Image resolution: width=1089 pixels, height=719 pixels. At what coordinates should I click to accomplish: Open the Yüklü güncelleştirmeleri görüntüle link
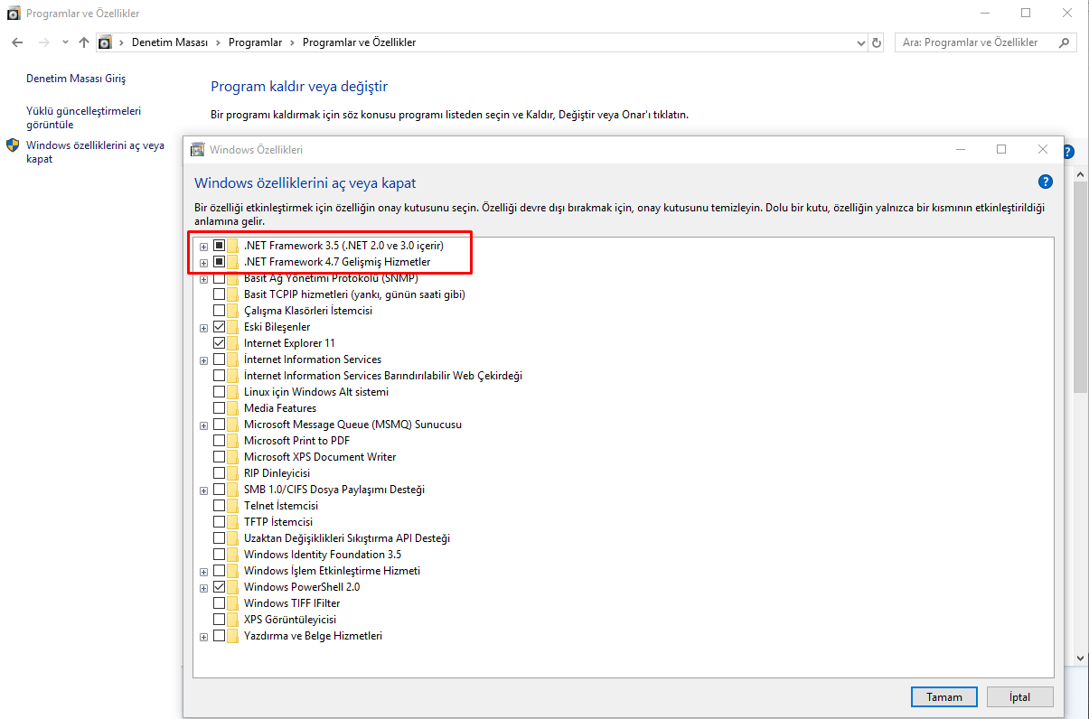(x=84, y=117)
